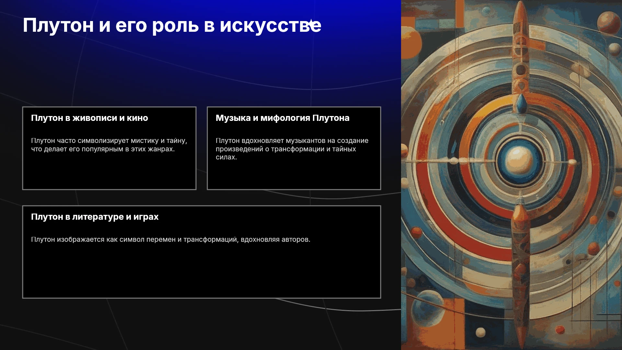
Task: Select the blue teardrop shape above the painting's center
Action: pos(521,103)
